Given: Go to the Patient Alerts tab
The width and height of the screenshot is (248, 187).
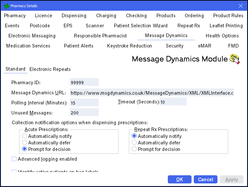Looking at the screenshot, I should click(x=79, y=46).
